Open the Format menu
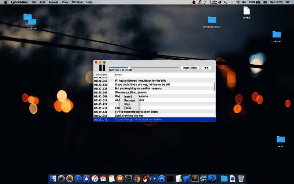Image resolution: width=294 pixels, height=184 pixels. (x=53, y=2)
